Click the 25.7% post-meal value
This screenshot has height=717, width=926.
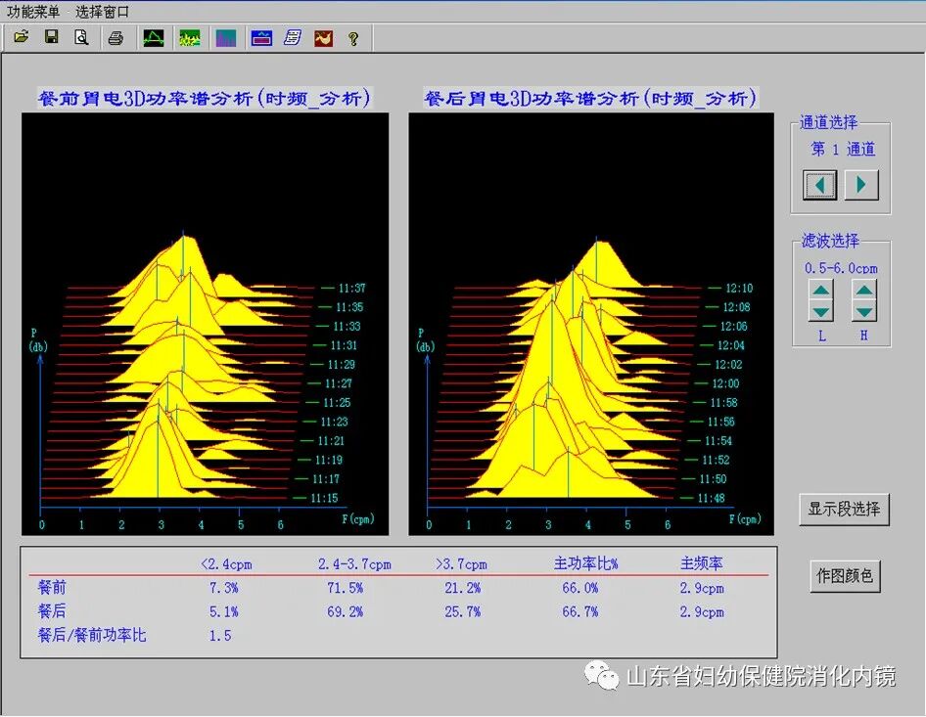[x=462, y=612]
